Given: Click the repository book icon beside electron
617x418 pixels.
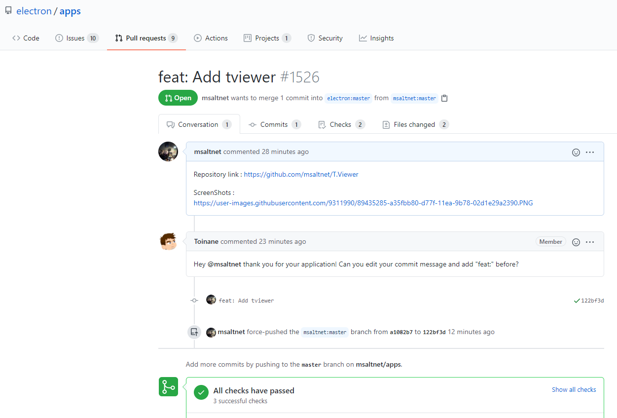Looking at the screenshot, I should pos(8,11).
